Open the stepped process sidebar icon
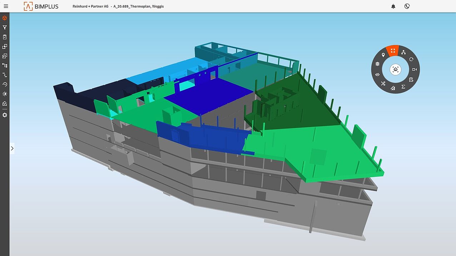456x256 pixels. 5,75
